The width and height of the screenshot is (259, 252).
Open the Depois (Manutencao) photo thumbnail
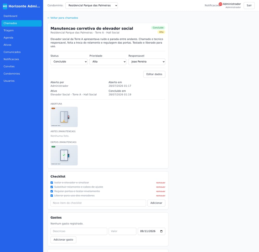pyautogui.click(x=64, y=155)
